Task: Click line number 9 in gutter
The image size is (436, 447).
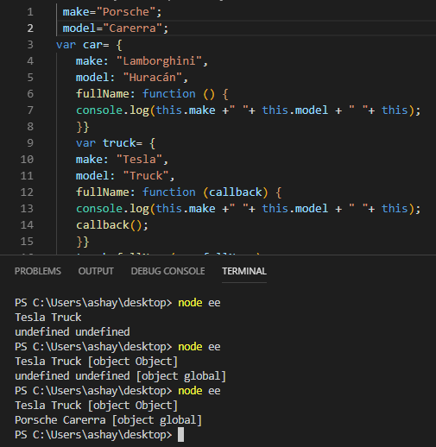Action: pos(30,143)
